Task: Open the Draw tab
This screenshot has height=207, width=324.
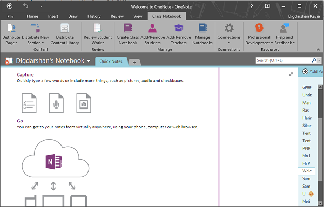Action: coord(73,16)
